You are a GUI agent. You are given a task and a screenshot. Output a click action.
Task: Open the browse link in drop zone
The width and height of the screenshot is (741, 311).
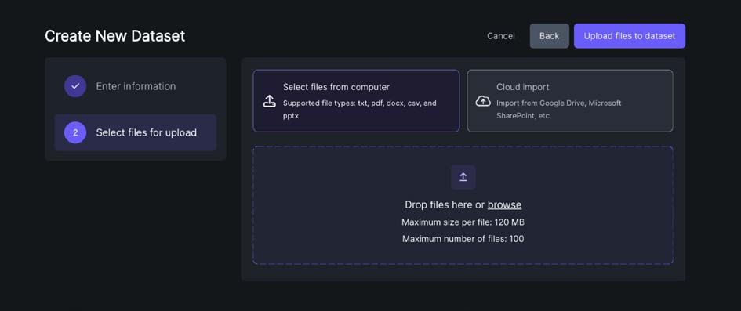tap(504, 204)
